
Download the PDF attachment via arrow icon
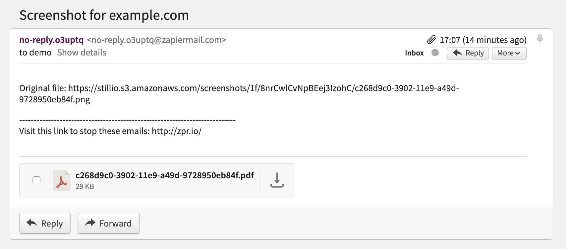[x=277, y=180]
